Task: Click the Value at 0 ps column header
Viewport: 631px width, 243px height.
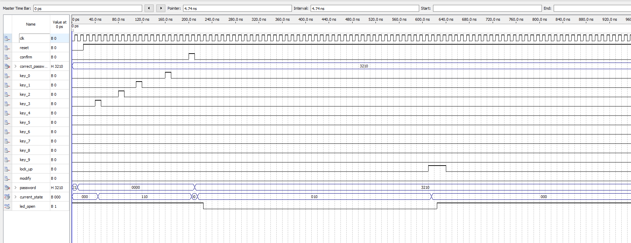Action: (x=60, y=24)
